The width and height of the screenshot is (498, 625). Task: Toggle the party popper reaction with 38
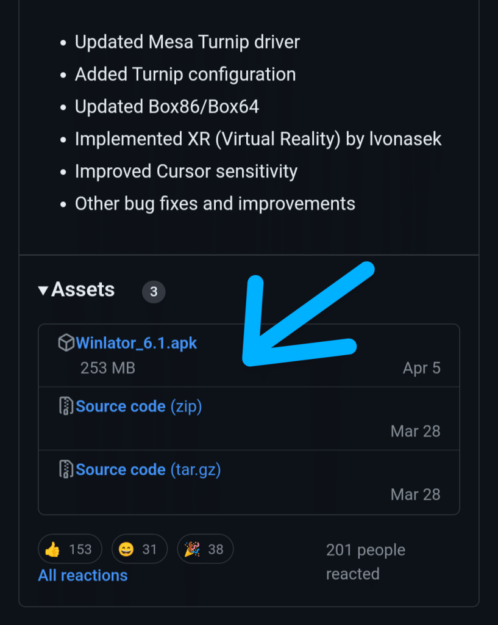click(205, 549)
